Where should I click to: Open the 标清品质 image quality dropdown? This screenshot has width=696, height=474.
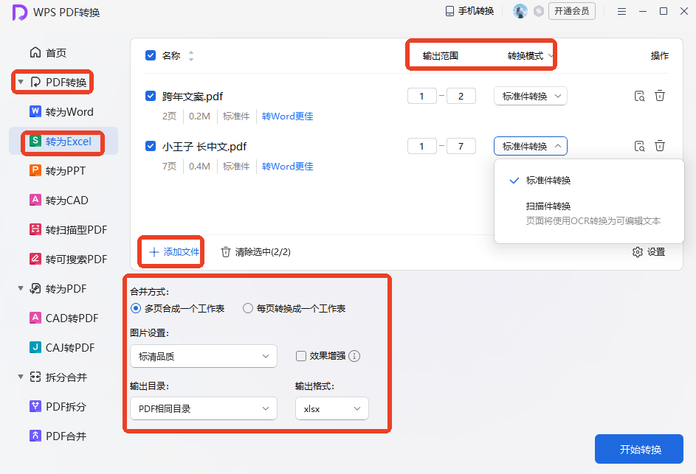click(203, 356)
